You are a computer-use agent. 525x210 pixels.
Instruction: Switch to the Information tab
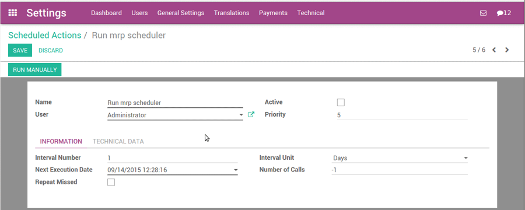61,141
